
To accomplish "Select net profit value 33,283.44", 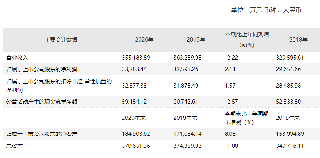I will pyautogui.click(x=135, y=69).
